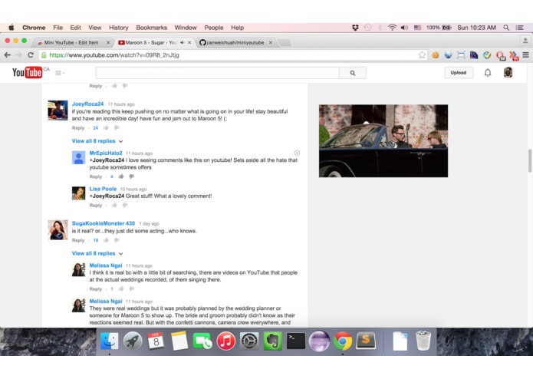Expand replies under JoeyRoca24's comment

97,141
